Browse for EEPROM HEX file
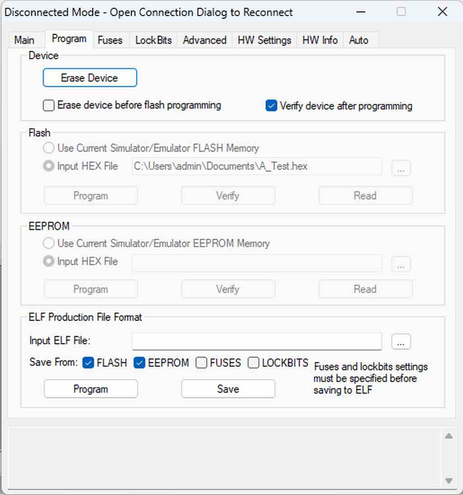Screen dimensions: 463x495 tap(401, 264)
